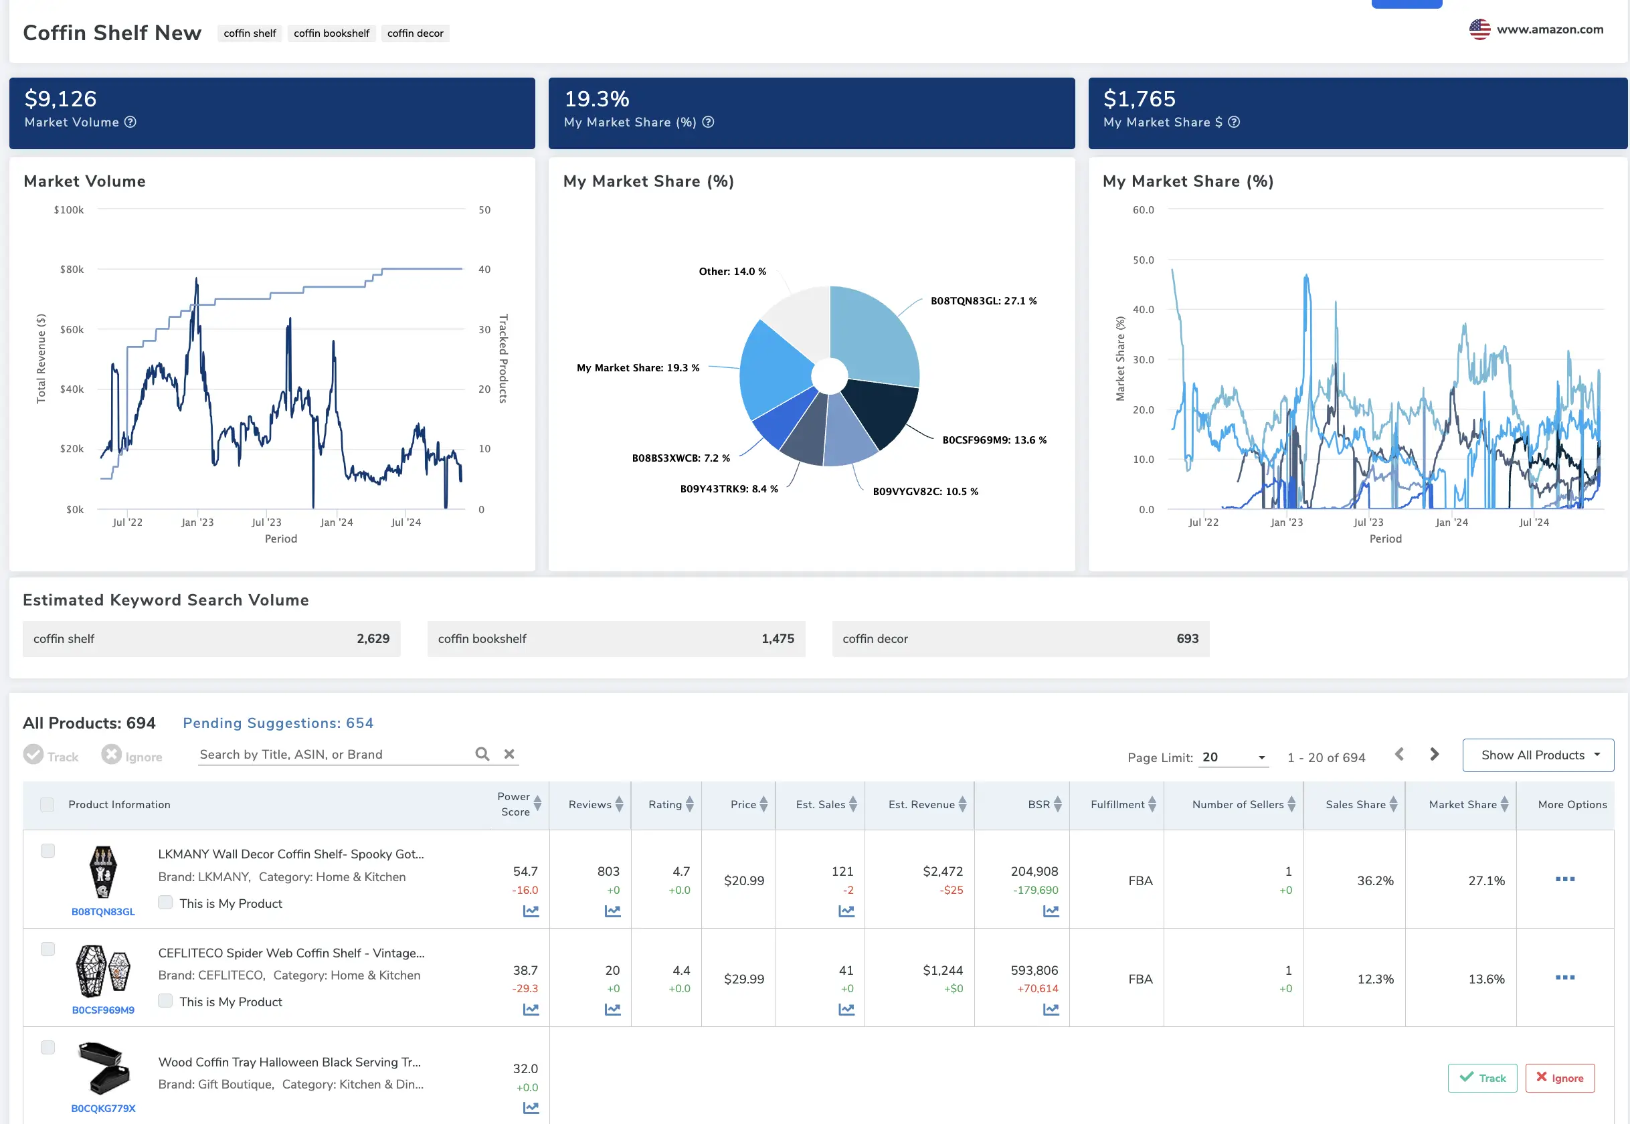Viewport: 1630px width, 1124px height.
Task: Open Est. Sales chart for CEFLITECO product
Action: [846, 1010]
